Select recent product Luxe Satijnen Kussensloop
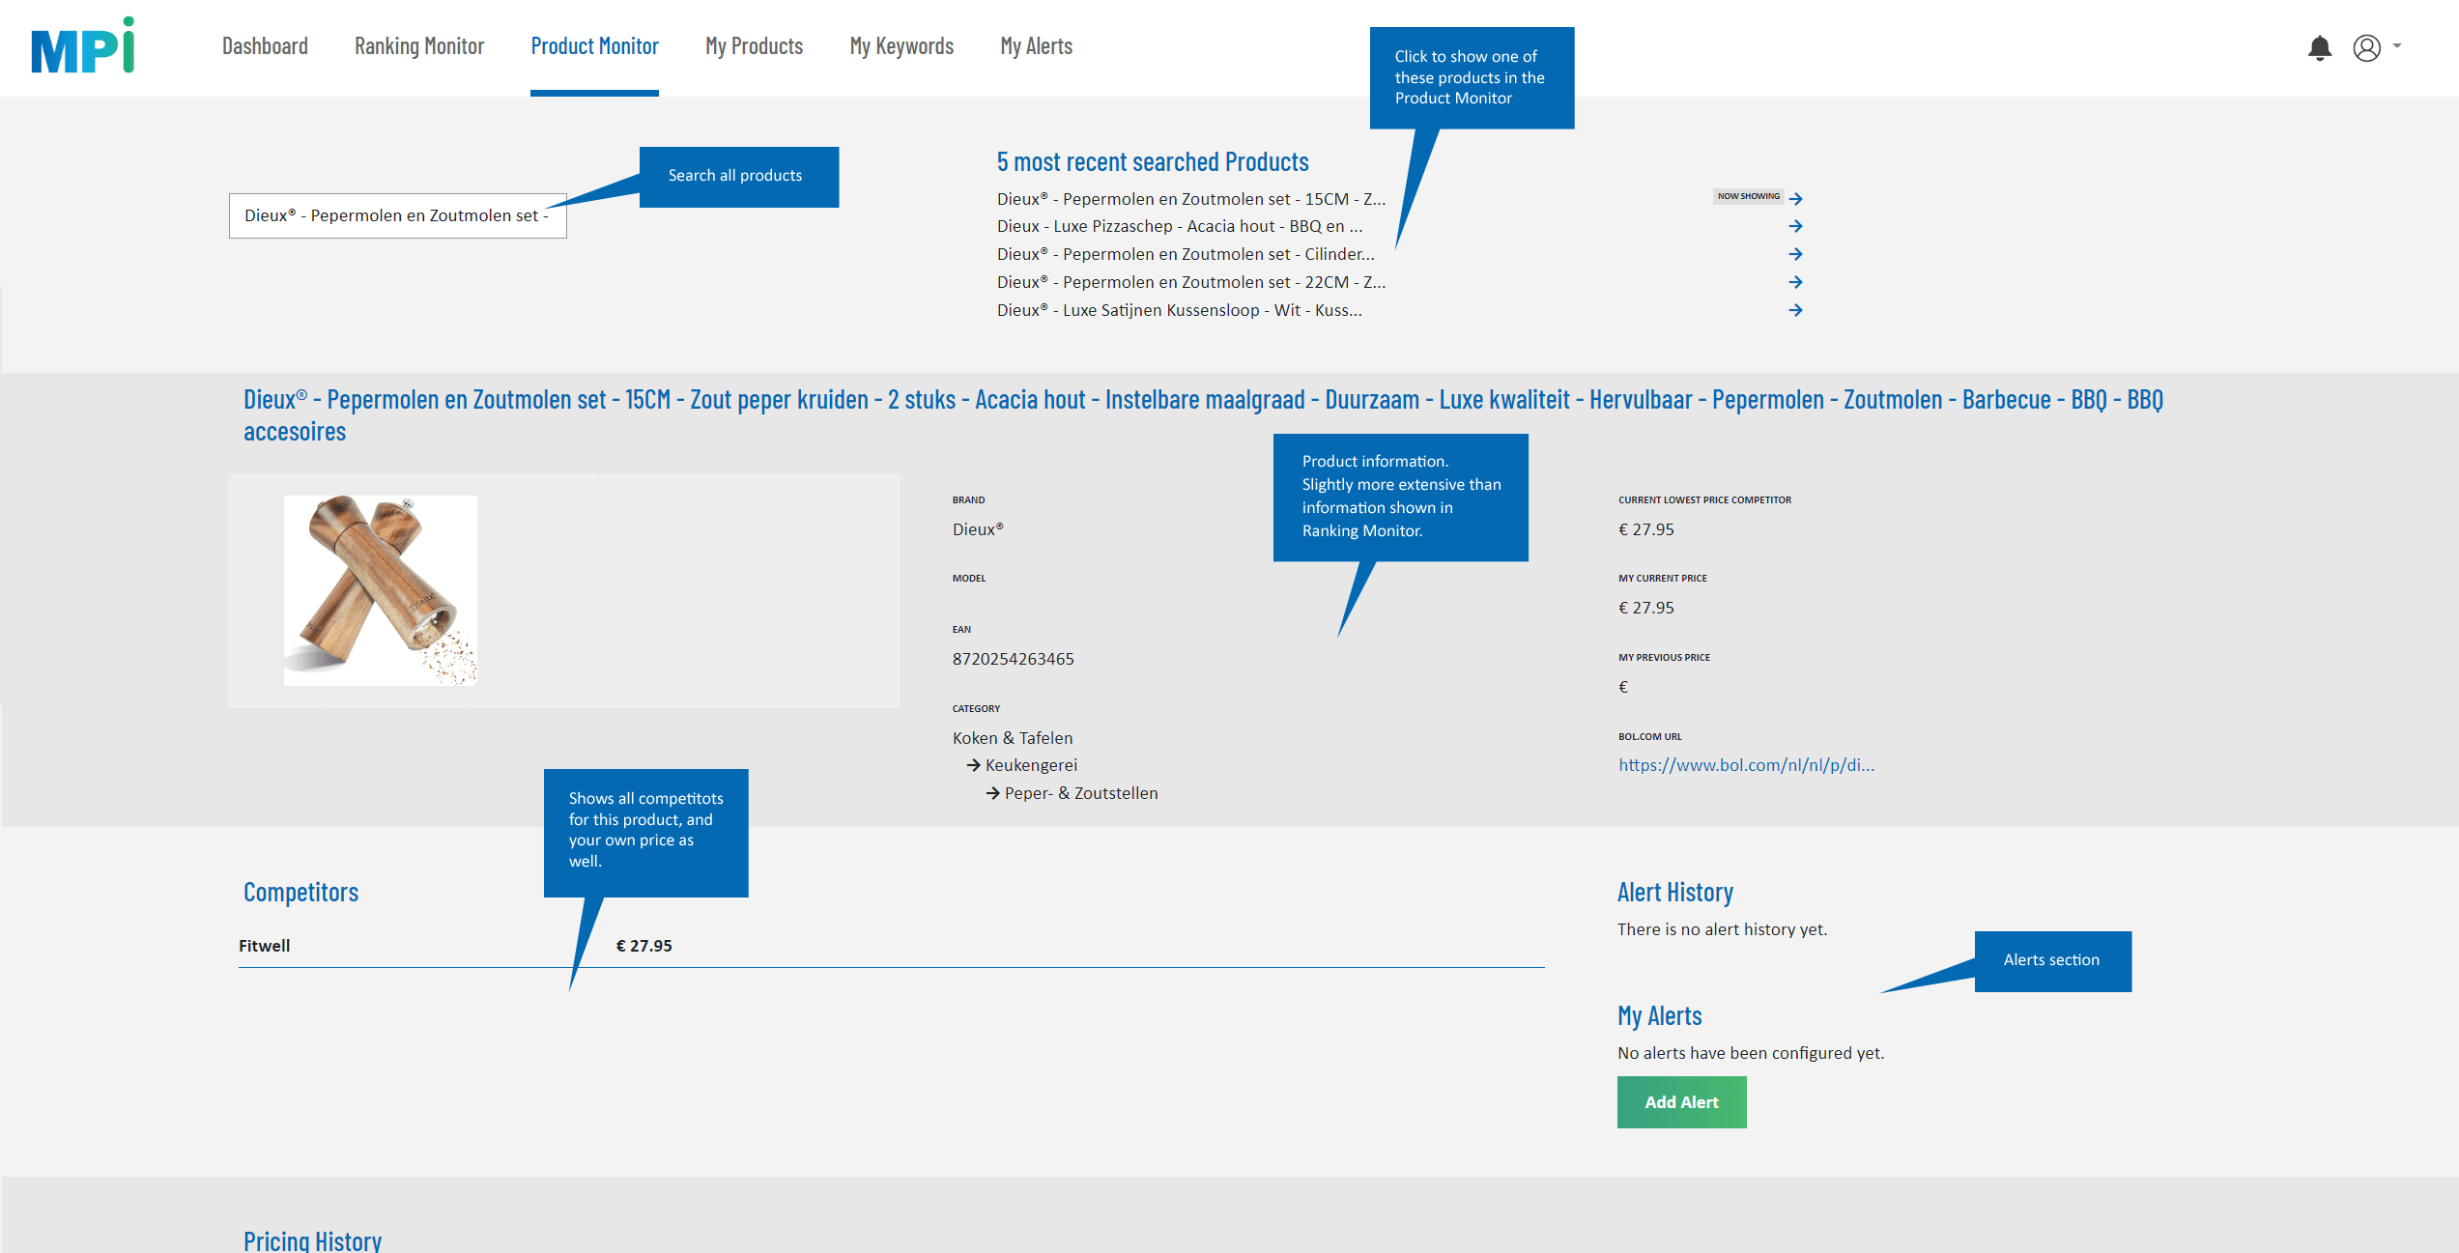The height and width of the screenshot is (1253, 2459). (1179, 310)
